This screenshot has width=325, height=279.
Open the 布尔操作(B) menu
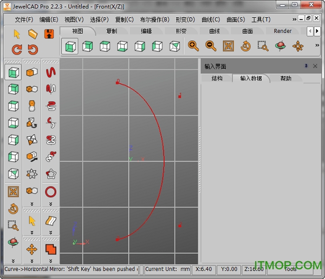(154, 19)
